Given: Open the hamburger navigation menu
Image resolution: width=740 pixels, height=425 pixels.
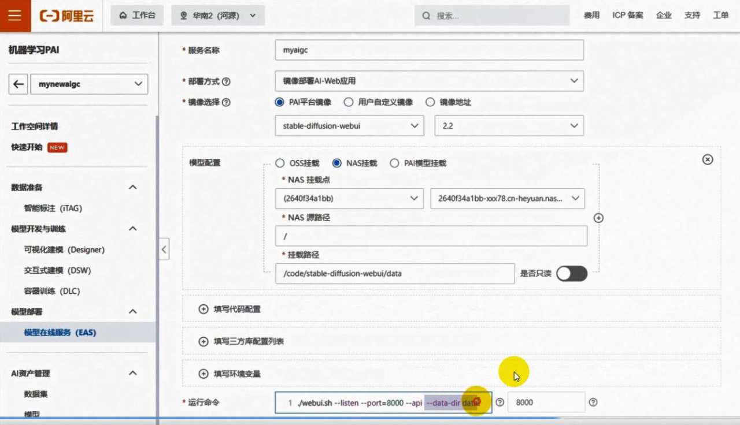Looking at the screenshot, I should [x=15, y=16].
